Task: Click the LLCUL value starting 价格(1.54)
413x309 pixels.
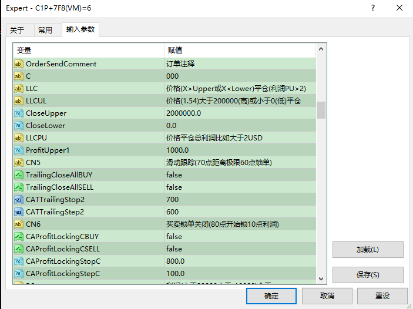Action: tap(233, 101)
